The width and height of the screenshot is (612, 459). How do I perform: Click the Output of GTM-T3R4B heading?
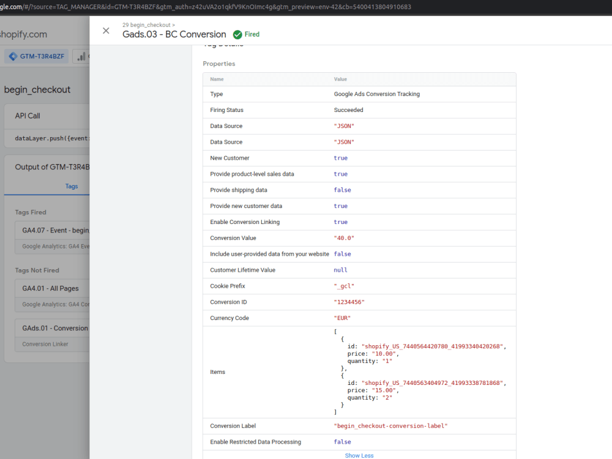point(52,167)
